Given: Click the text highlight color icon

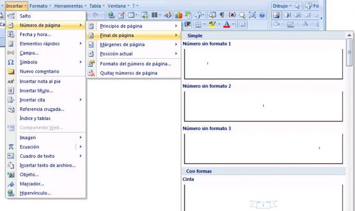Looking at the screenshot, I should (212, 24).
